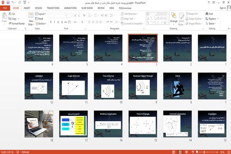Click PERSIAN language indicator
231x154 pixels.
[25, 152]
